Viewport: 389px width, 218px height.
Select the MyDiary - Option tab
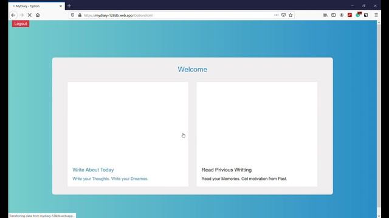36,6
